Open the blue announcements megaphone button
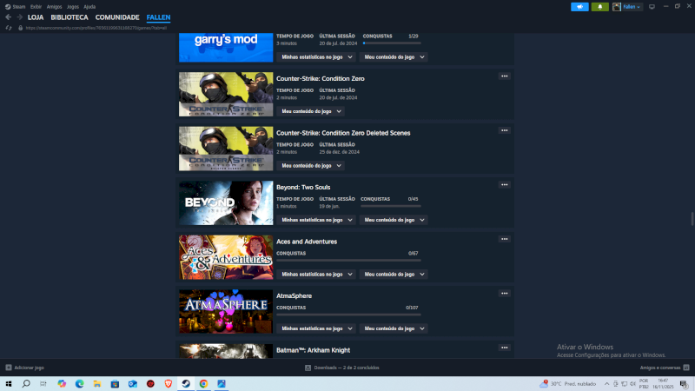Image resolution: width=695 pixels, height=391 pixels. point(579,7)
